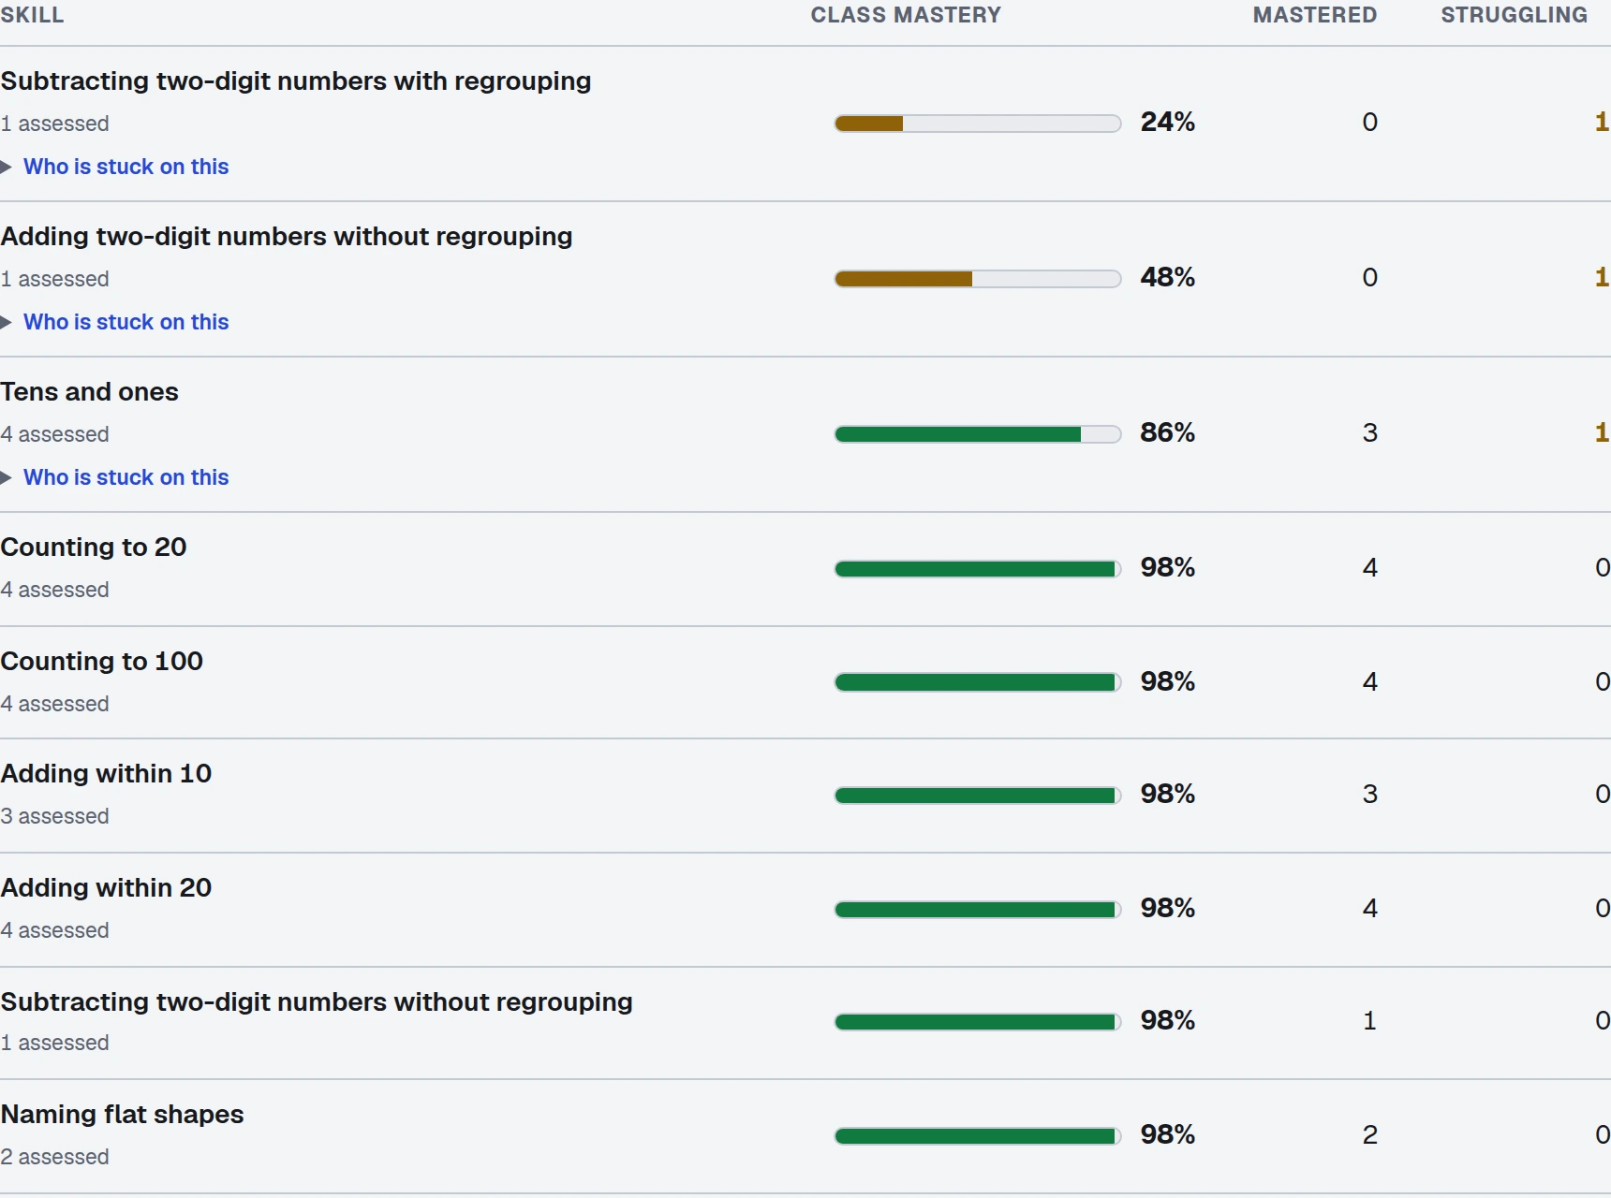Select 'Subtracting two-digit numbers without regrouping' skill title
The image size is (1611, 1198).
[317, 1002]
